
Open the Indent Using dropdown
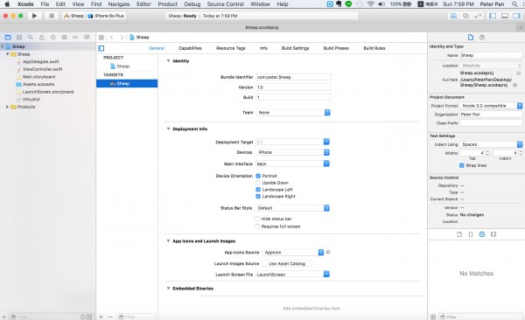(491, 144)
